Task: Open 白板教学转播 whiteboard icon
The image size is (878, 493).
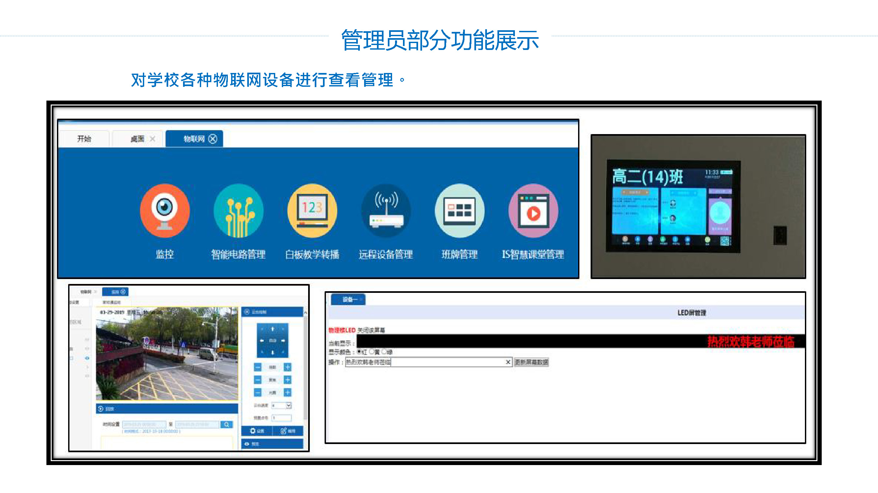Action: [312, 211]
